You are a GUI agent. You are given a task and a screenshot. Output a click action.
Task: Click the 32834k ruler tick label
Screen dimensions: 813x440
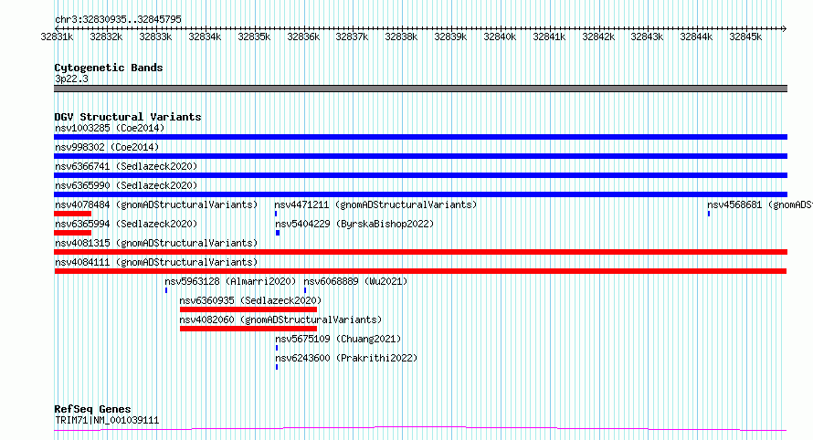click(x=205, y=37)
